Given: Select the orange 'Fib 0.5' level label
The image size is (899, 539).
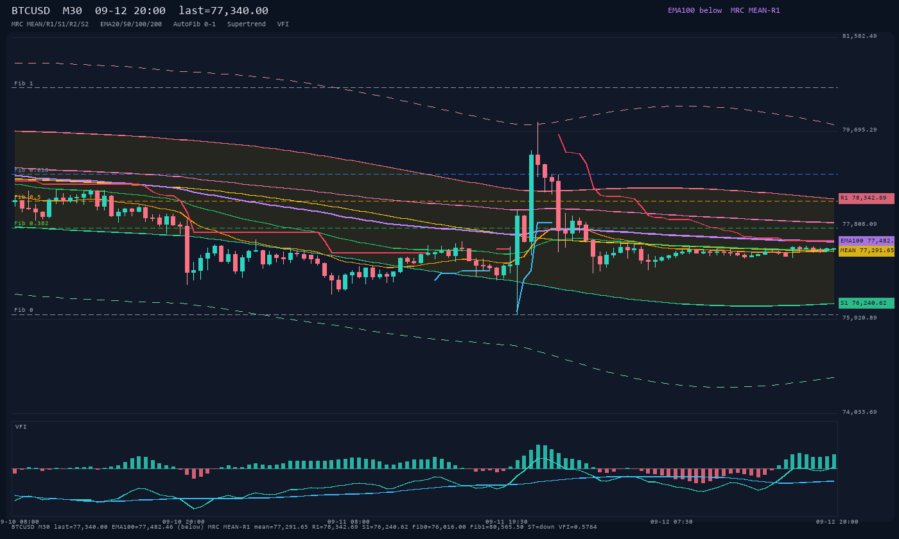Looking at the screenshot, I should point(28,197).
